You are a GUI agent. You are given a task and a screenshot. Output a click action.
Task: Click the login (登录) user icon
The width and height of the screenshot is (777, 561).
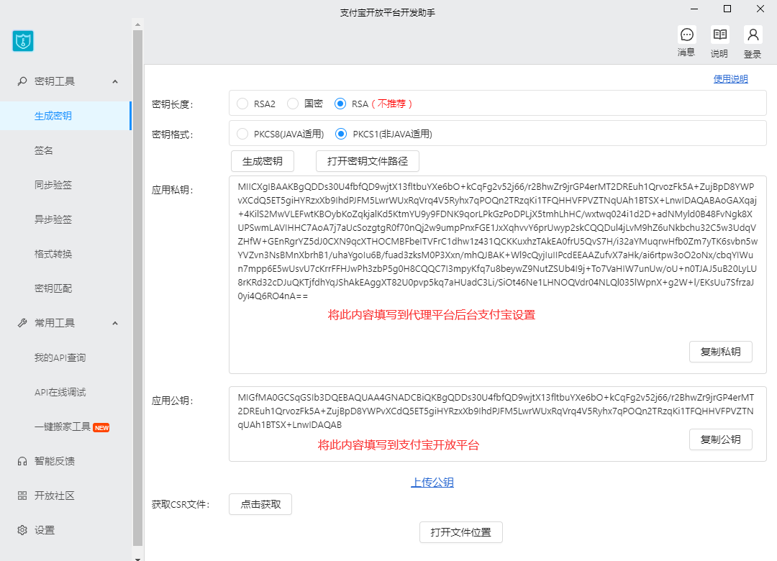point(753,35)
